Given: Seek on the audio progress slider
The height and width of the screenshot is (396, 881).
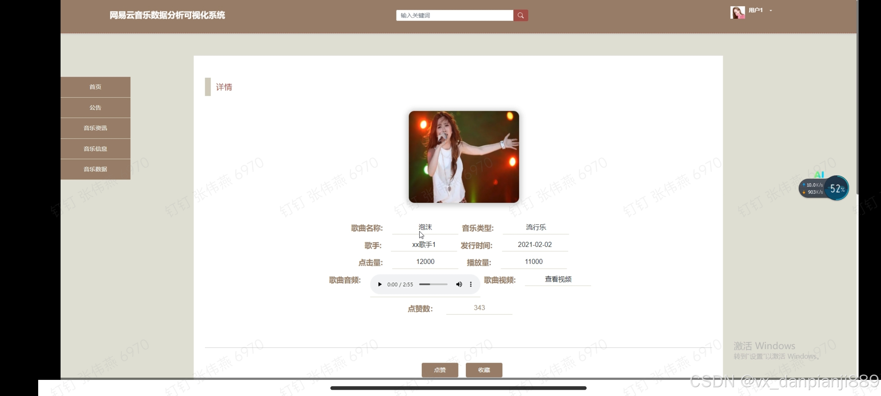Looking at the screenshot, I should pyautogui.click(x=433, y=285).
